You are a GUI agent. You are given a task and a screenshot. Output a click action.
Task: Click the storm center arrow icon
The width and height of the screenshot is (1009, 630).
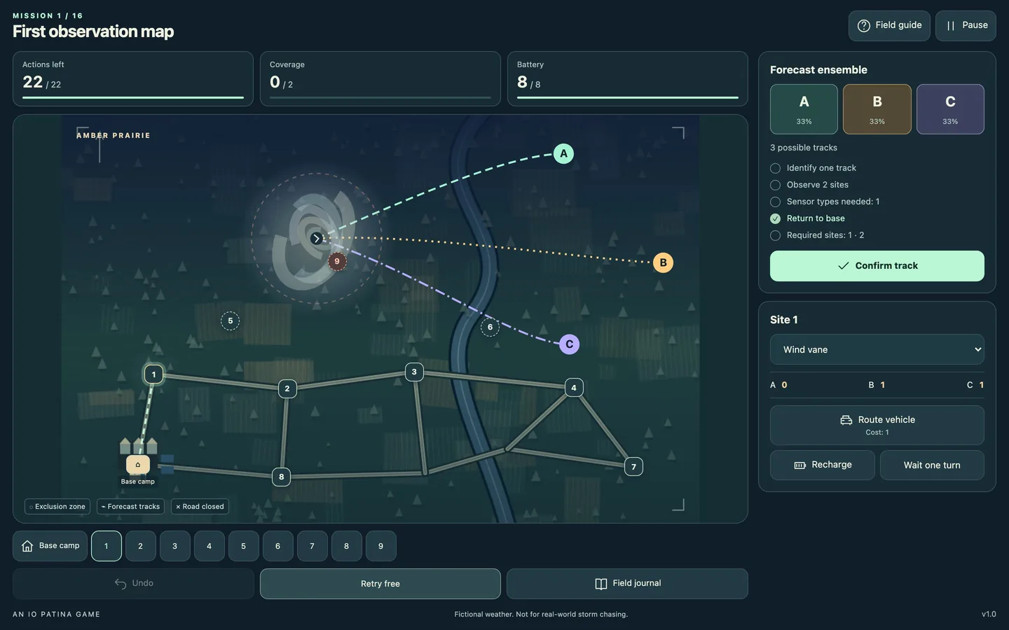317,239
